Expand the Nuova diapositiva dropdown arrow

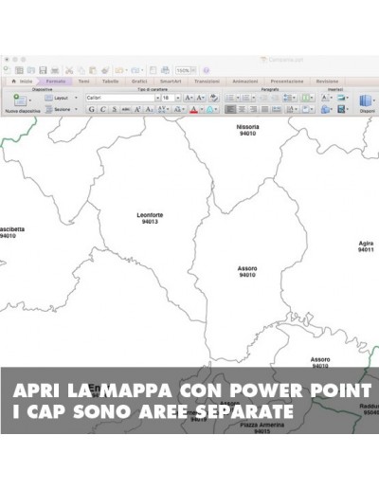30,100
